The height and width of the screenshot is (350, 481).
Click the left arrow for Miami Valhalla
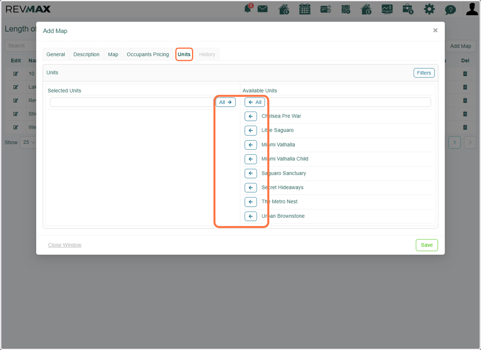coord(251,145)
